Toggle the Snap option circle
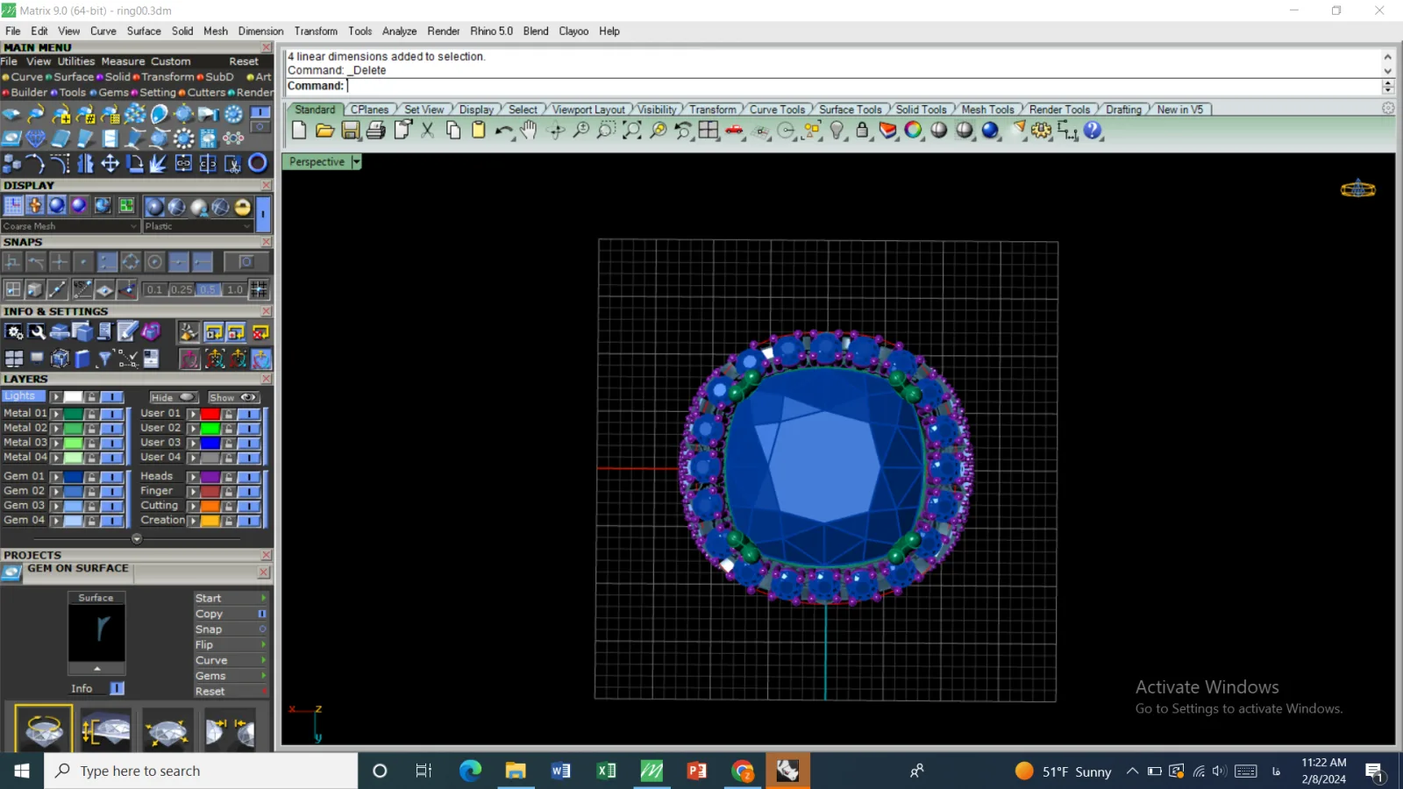The width and height of the screenshot is (1403, 789). (261, 629)
